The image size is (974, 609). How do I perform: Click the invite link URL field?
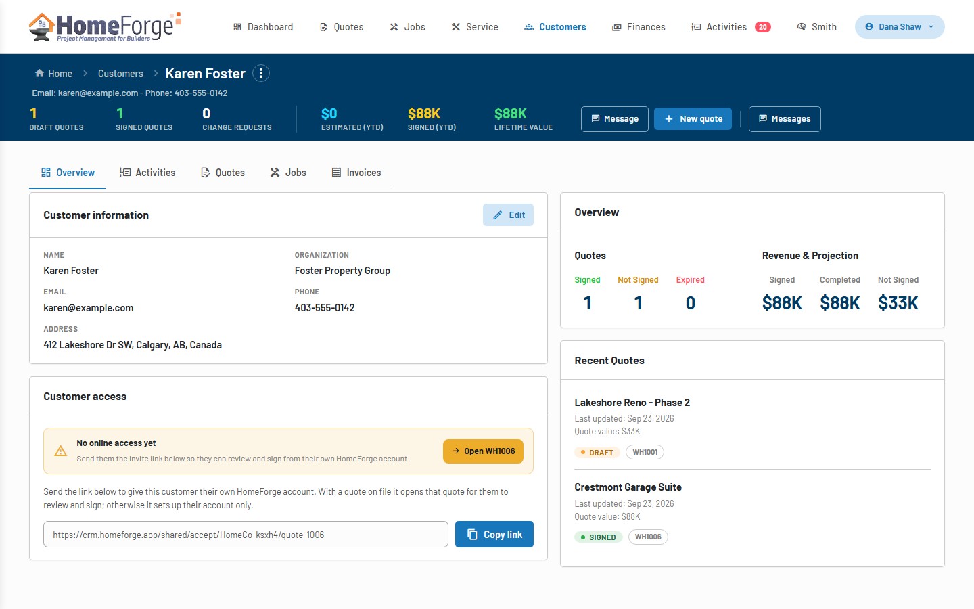click(246, 535)
